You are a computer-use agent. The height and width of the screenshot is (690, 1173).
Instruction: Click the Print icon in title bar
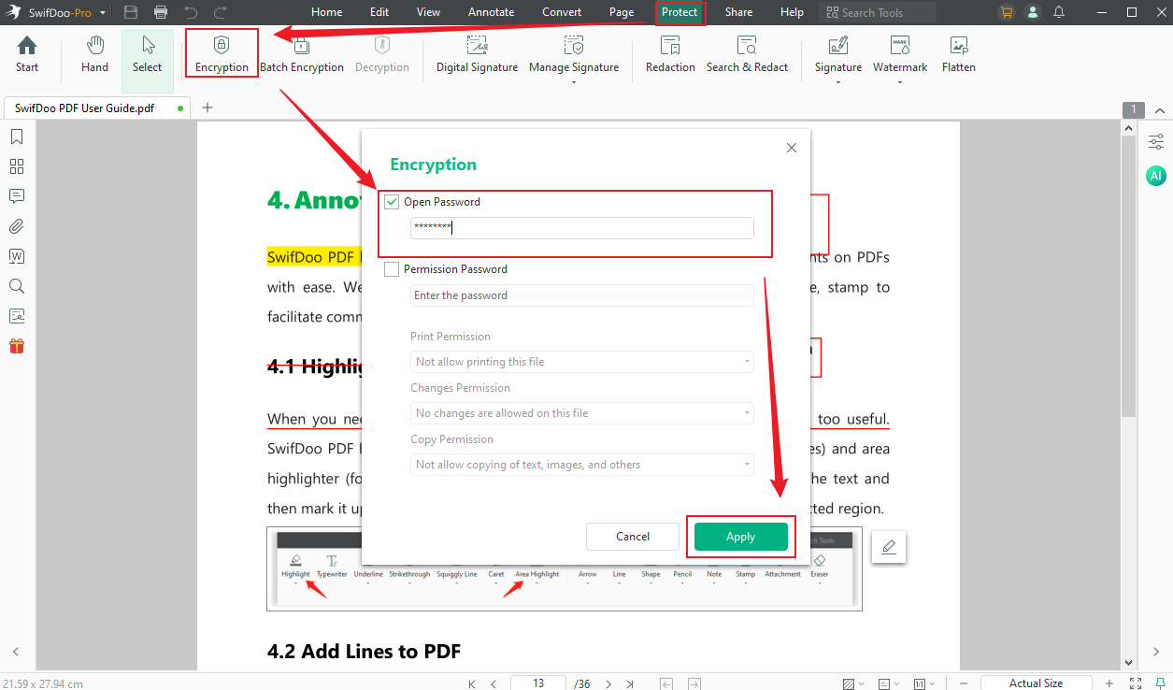(x=161, y=12)
